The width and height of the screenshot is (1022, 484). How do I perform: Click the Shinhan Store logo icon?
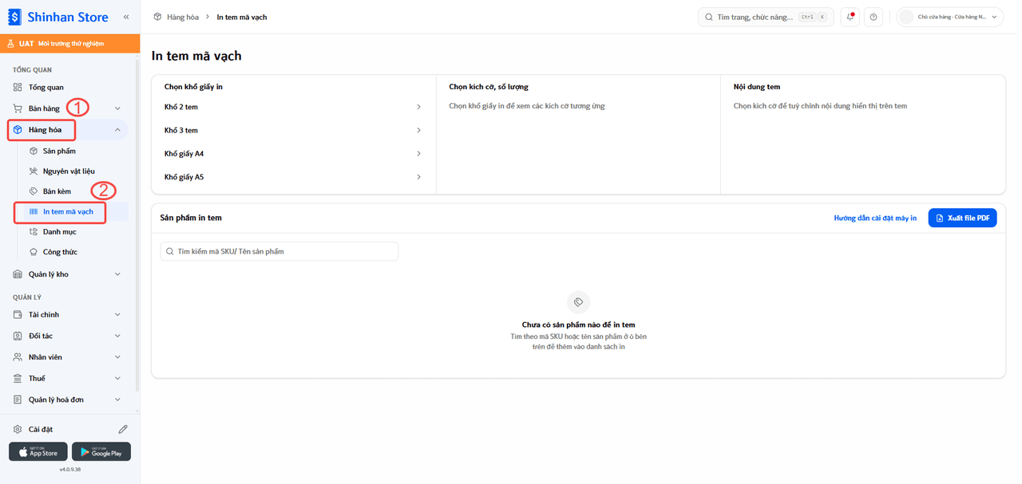click(14, 17)
